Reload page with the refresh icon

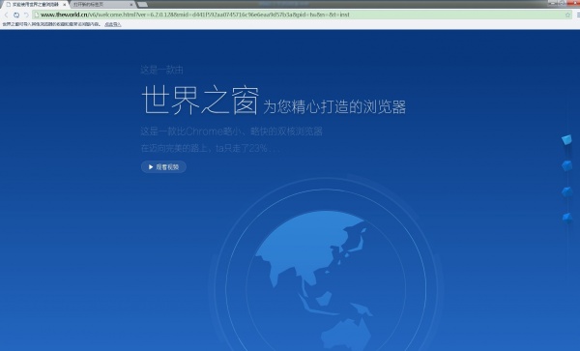click(16, 15)
